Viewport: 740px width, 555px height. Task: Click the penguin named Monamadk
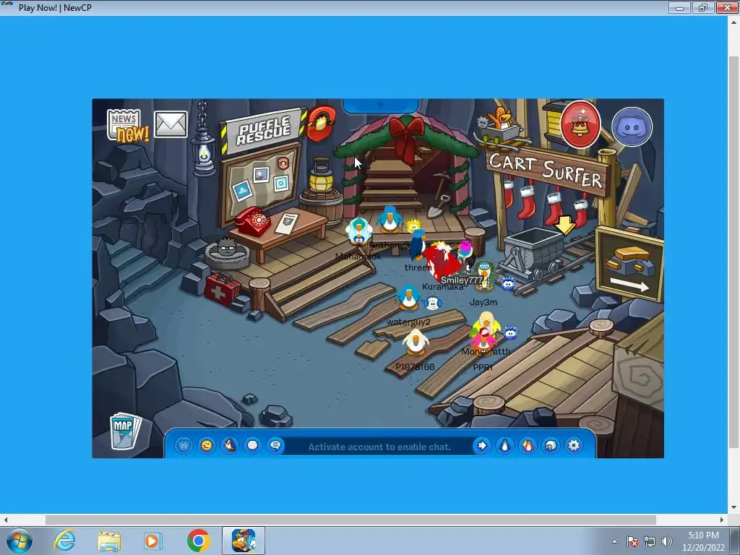tap(358, 232)
